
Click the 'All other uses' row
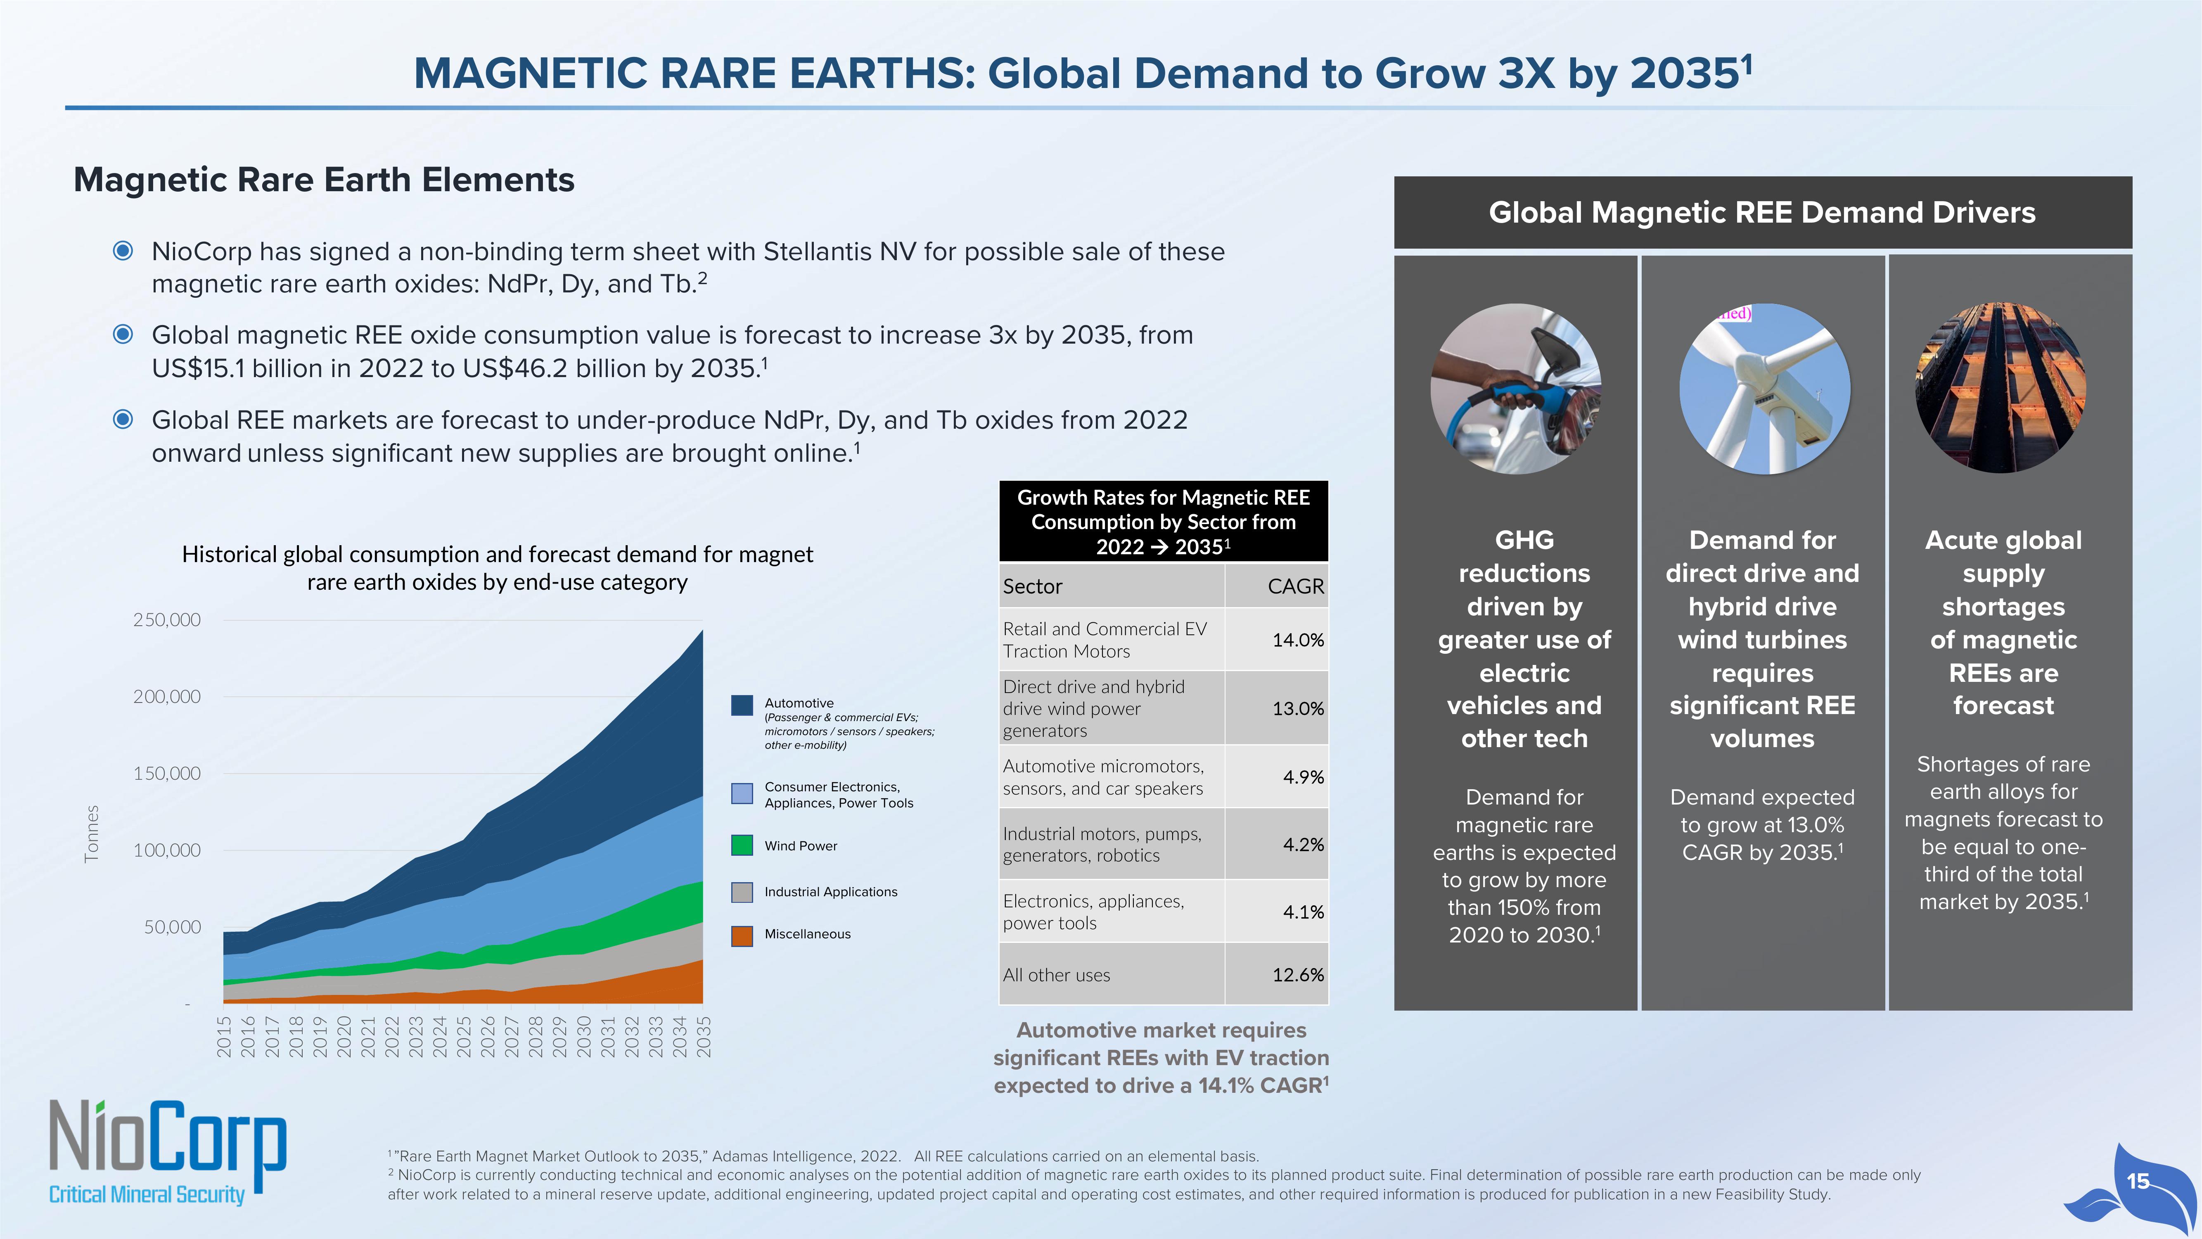coord(1164,975)
